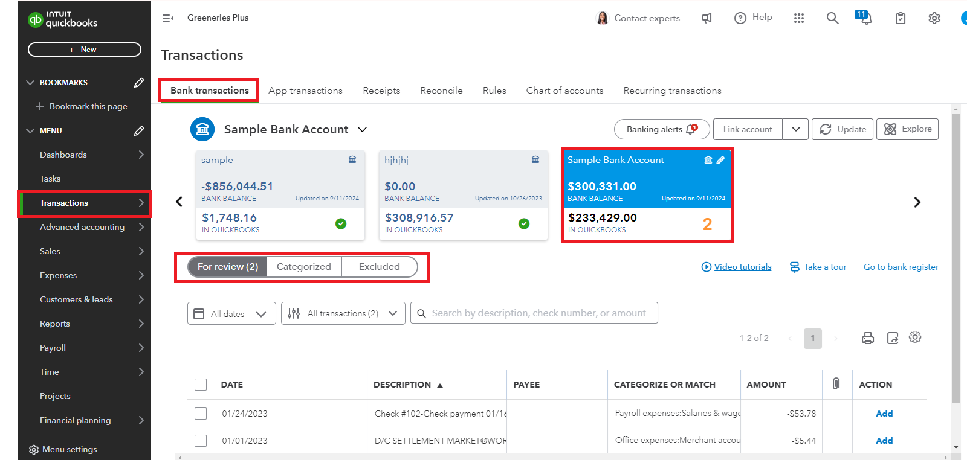Screen dimensions: 967x460
Task: Open the clipboard tasks icon in header
Action: tap(901, 18)
